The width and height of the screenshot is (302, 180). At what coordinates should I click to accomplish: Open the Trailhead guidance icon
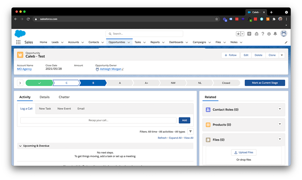coord(257,34)
